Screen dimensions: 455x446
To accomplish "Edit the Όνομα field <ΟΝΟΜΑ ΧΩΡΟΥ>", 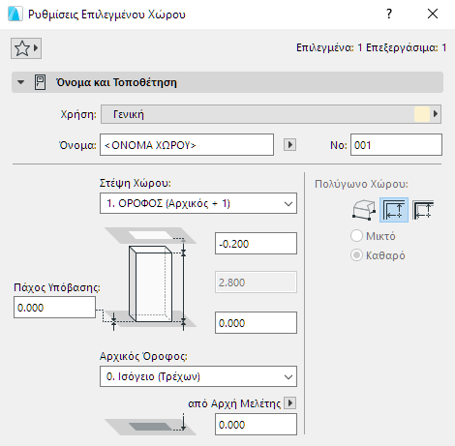I will click(x=187, y=145).
